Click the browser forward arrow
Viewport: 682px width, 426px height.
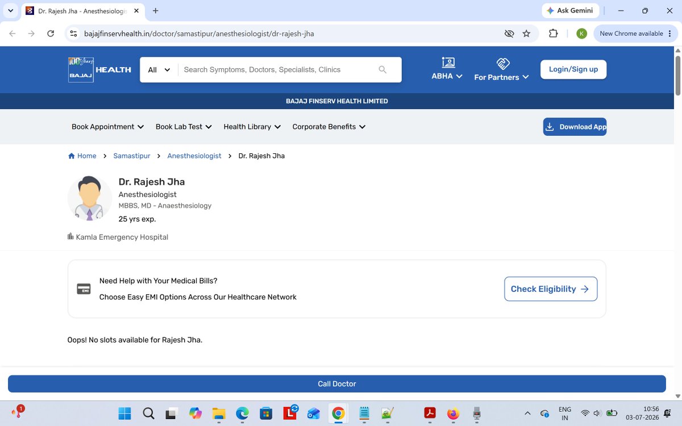coord(31,34)
